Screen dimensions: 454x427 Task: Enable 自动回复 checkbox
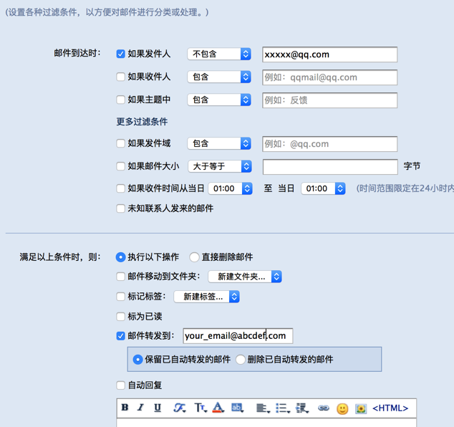click(x=120, y=385)
